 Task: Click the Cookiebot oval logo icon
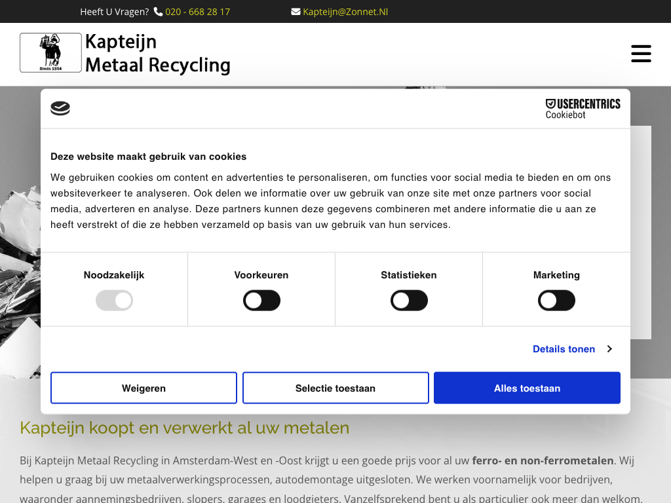click(60, 108)
